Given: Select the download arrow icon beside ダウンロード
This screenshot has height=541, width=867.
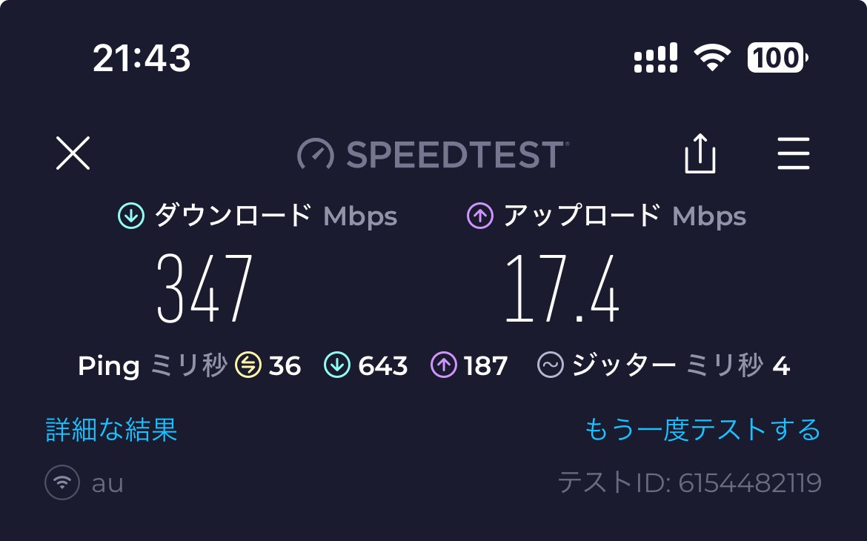Looking at the screenshot, I should coord(130,216).
